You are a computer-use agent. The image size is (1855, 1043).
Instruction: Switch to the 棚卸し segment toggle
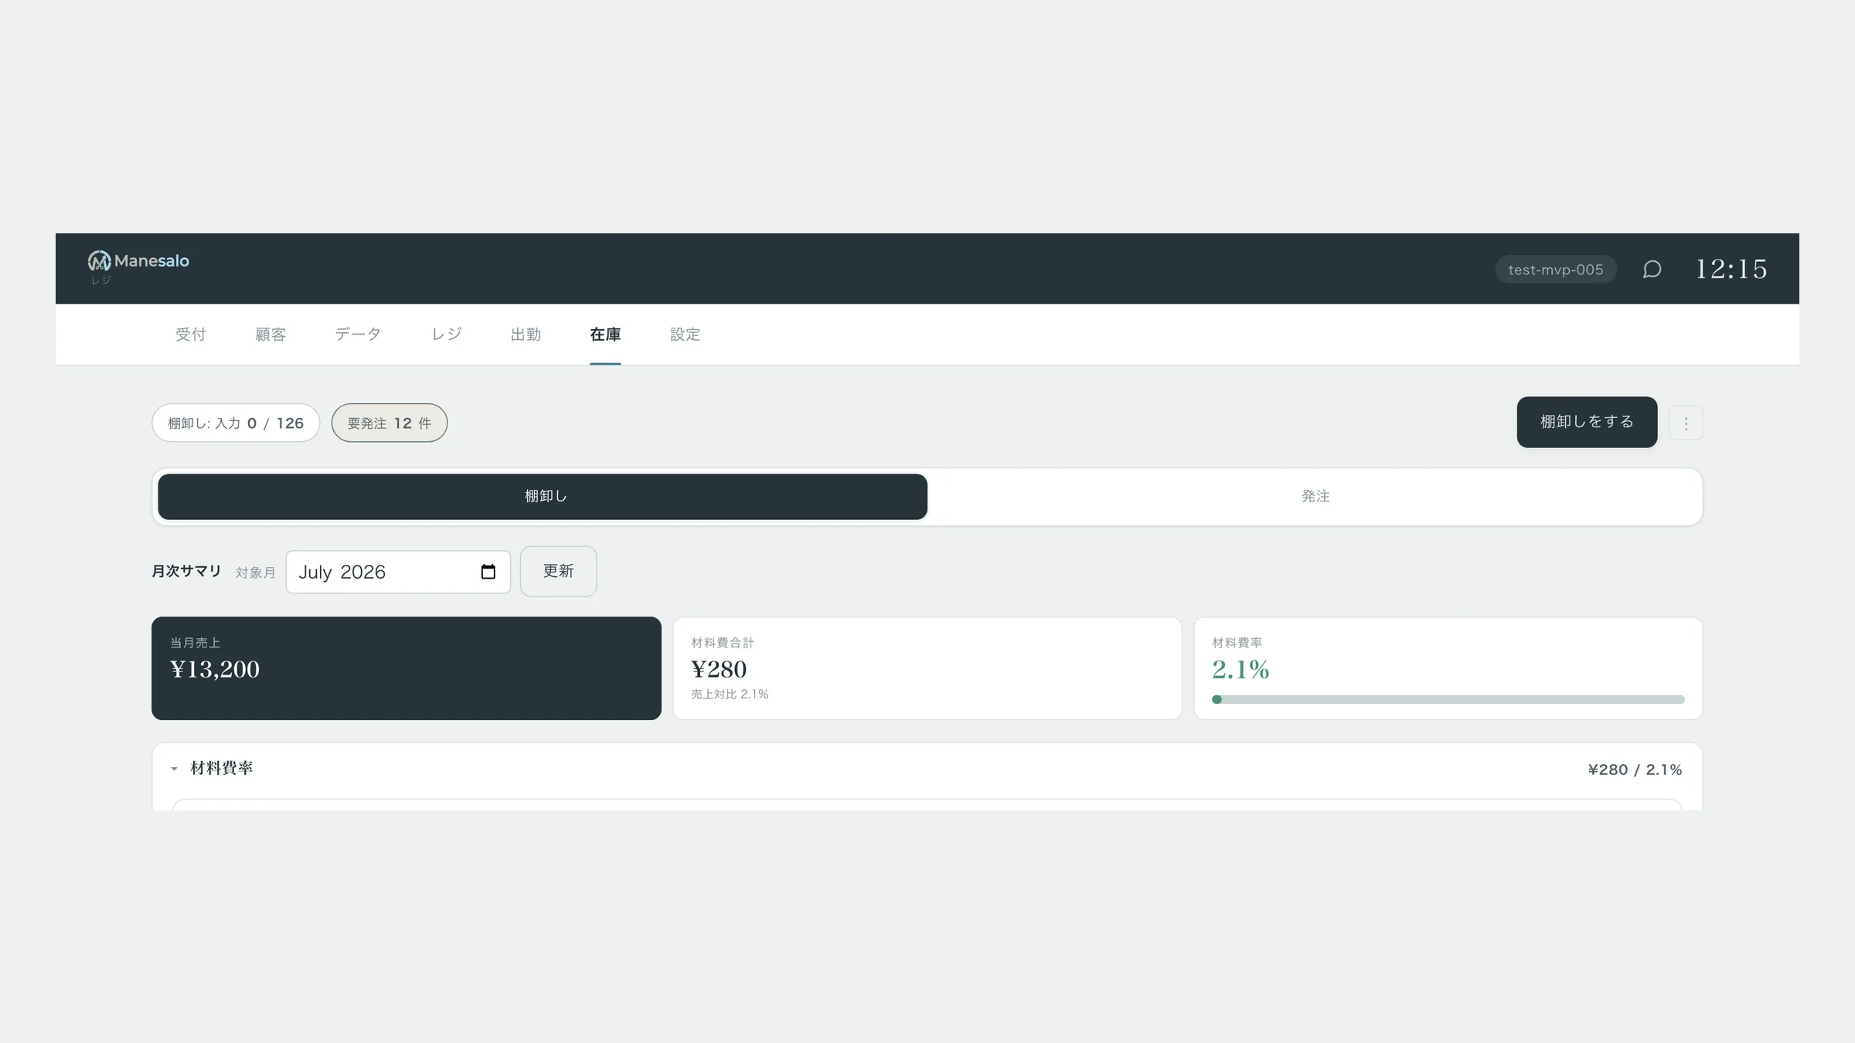pyautogui.click(x=543, y=497)
